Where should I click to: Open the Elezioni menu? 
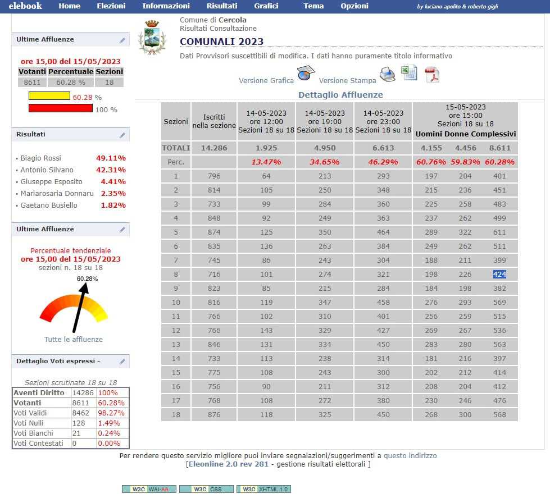click(x=111, y=6)
